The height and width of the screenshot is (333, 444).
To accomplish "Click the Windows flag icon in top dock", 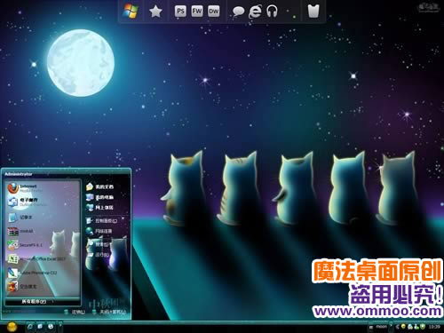I will [131, 12].
